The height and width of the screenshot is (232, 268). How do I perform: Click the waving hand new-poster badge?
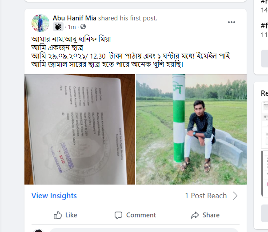57,27
